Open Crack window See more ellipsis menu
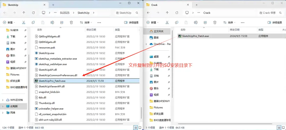Viewport: 286px width, 130px height. (243, 22)
